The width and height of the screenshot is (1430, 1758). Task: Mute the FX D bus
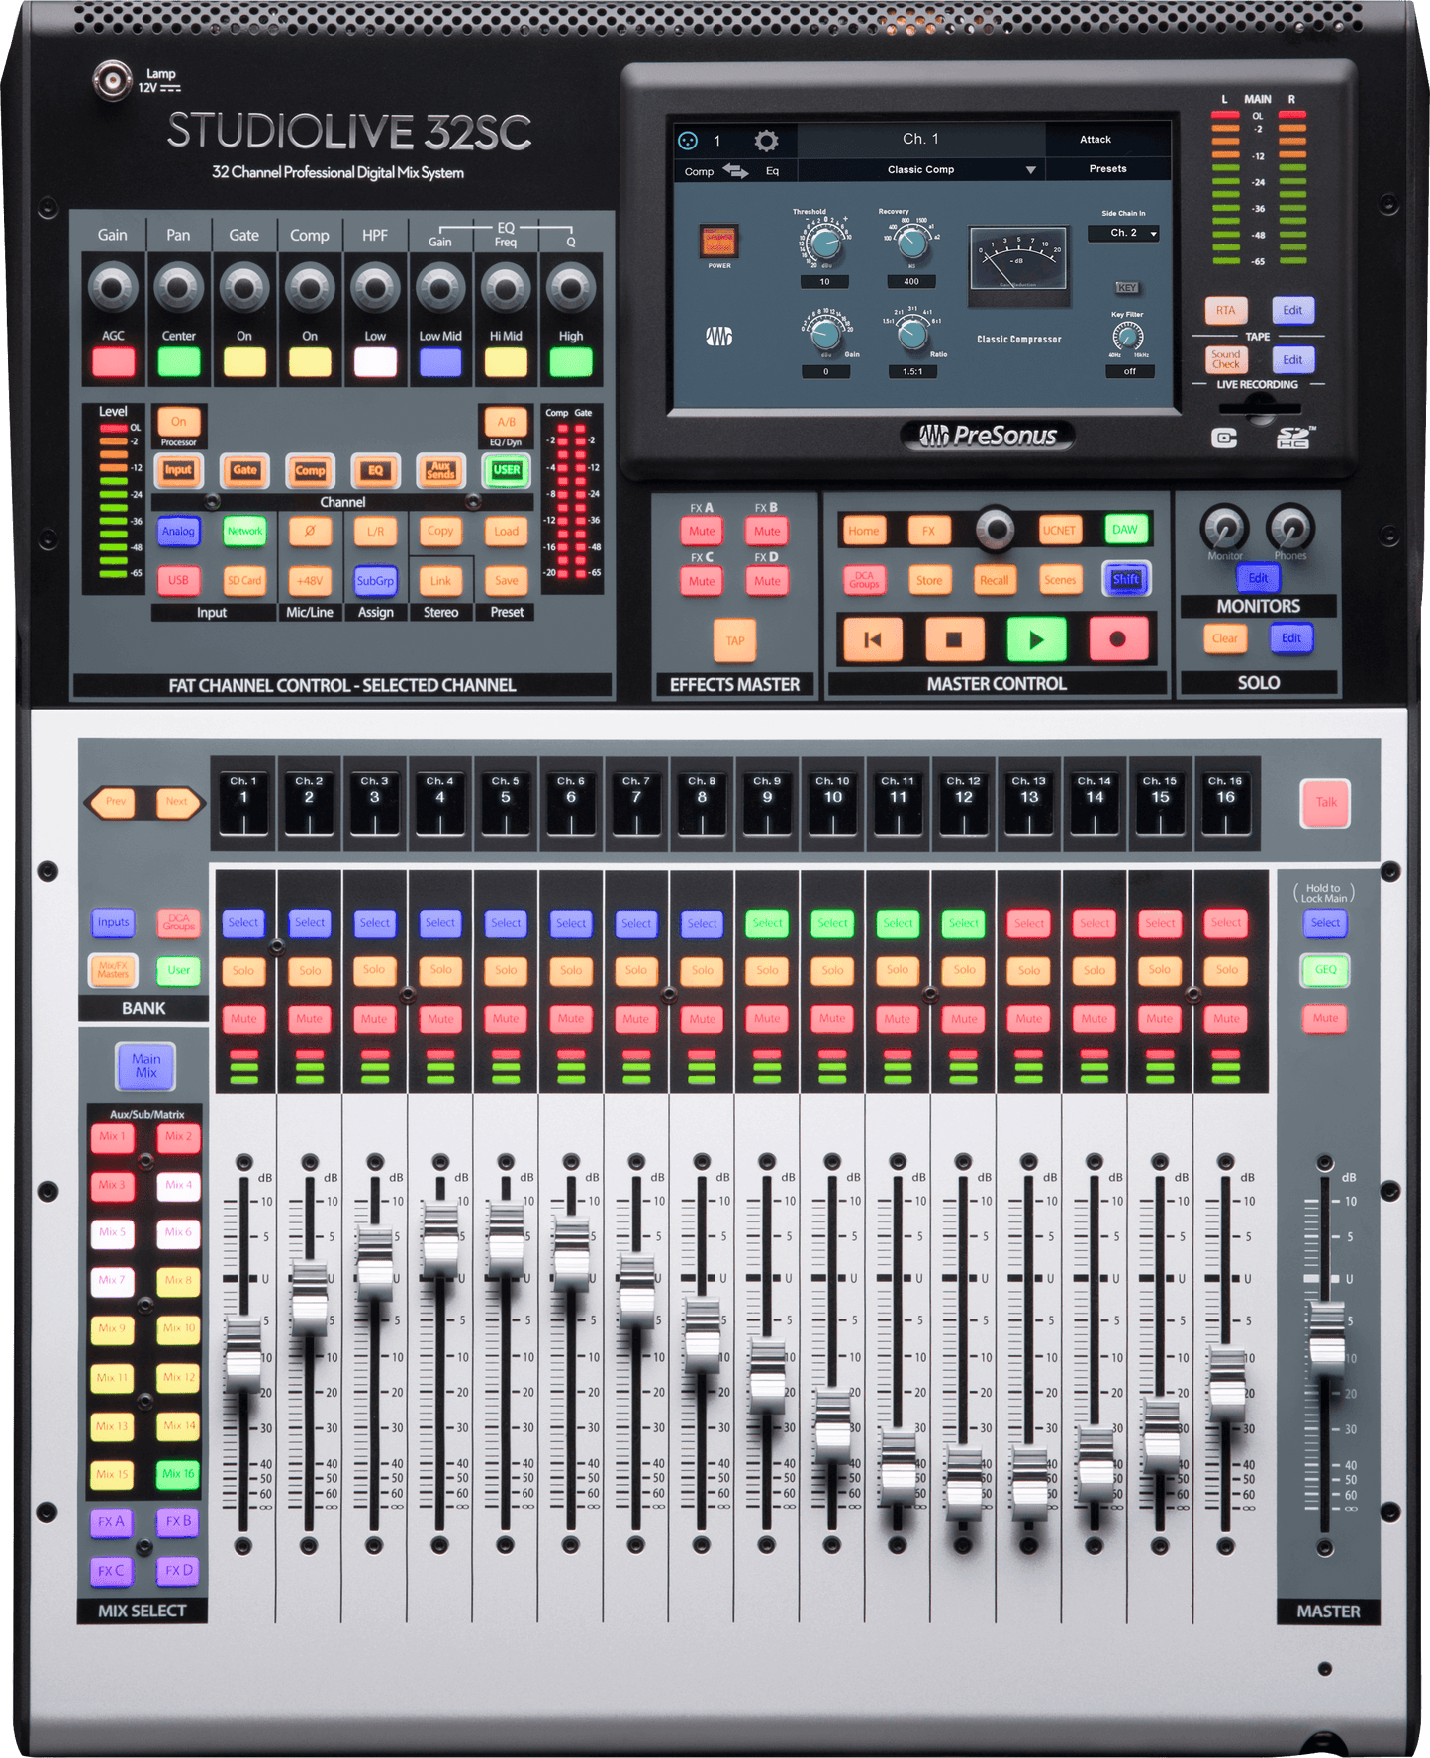click(767, 582)
